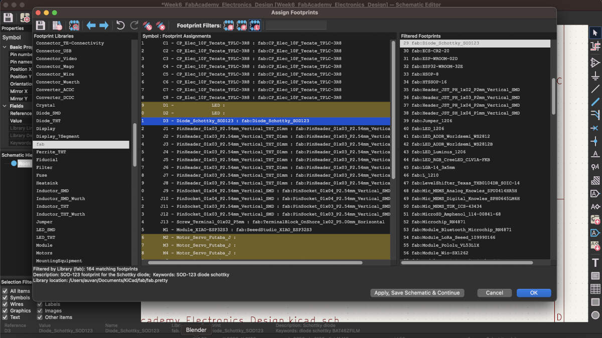Click the Cancel button
This screenshot has height=338, width=602.
coord(494,293)
